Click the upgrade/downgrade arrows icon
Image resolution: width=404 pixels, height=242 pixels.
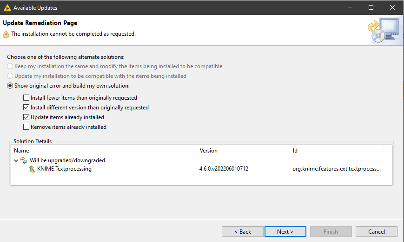[24, 160]
